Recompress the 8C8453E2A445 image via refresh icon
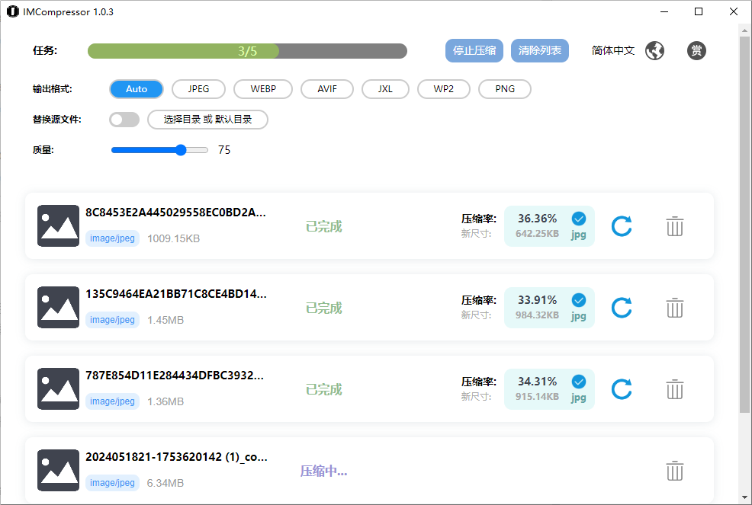The image size is (752, 505). [x=622, y=226]
